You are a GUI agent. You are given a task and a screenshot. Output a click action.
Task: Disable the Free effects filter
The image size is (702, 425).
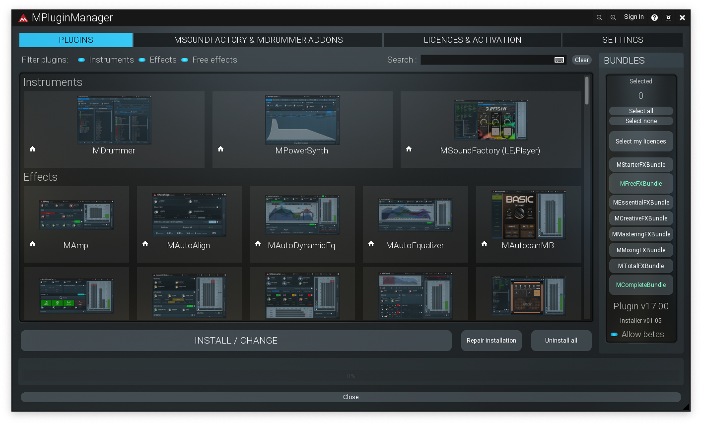[x=185, y=60]
